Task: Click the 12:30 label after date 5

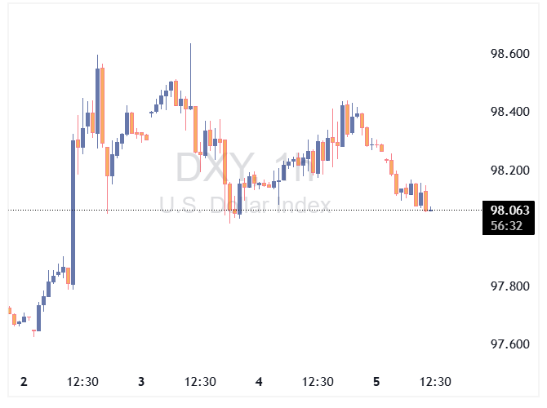Action: click(435, 382)
